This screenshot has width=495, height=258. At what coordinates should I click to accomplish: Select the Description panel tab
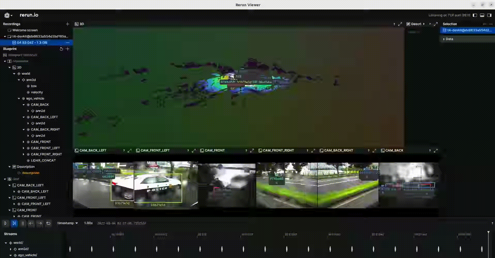tap(416, 24)
